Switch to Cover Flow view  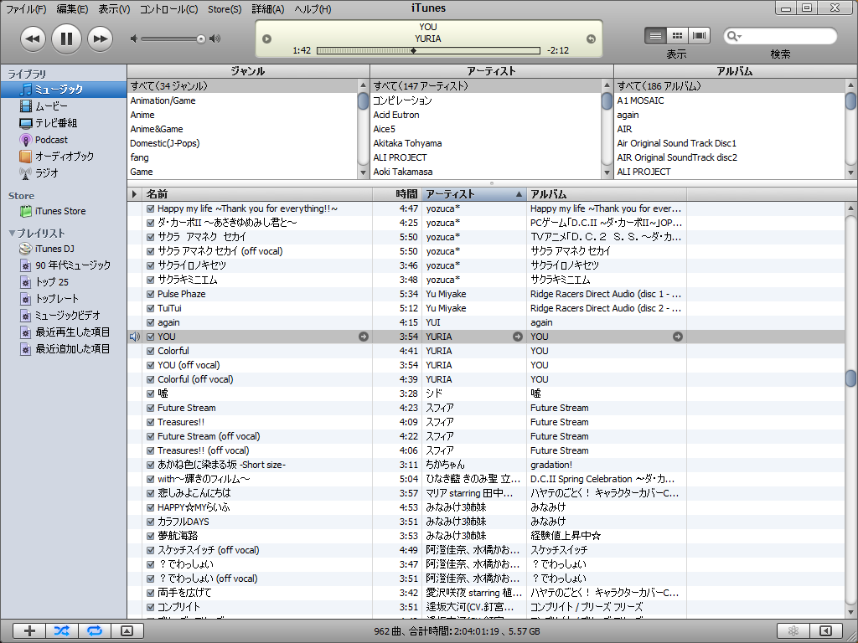700,35
